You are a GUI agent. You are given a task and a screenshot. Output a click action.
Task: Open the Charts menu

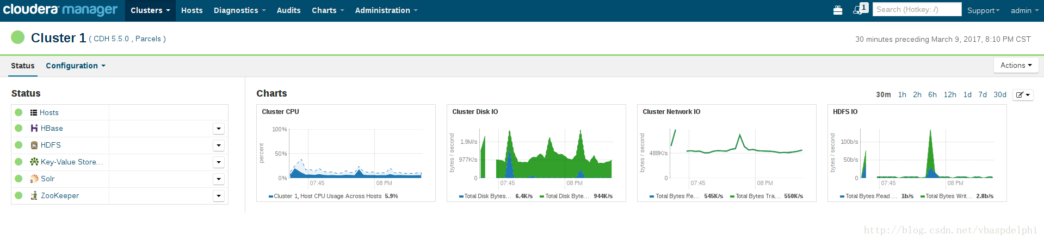[x=328, y=10]
